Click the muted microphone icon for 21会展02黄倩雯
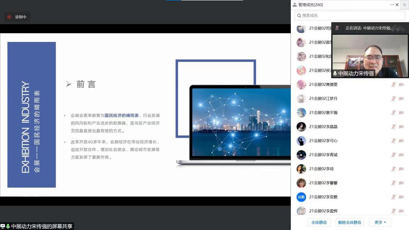 [x=393, y=85]
